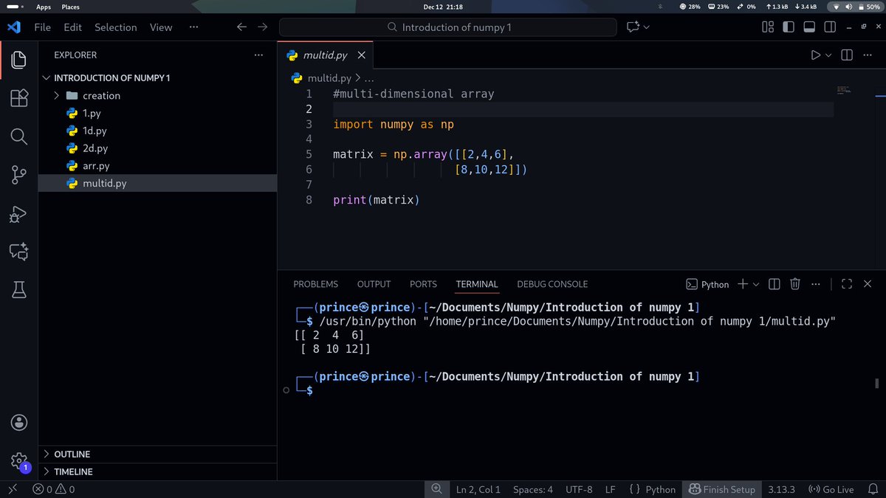Open the Copilot chat icon in title bar
886x498 pixels.
(633, 27)
